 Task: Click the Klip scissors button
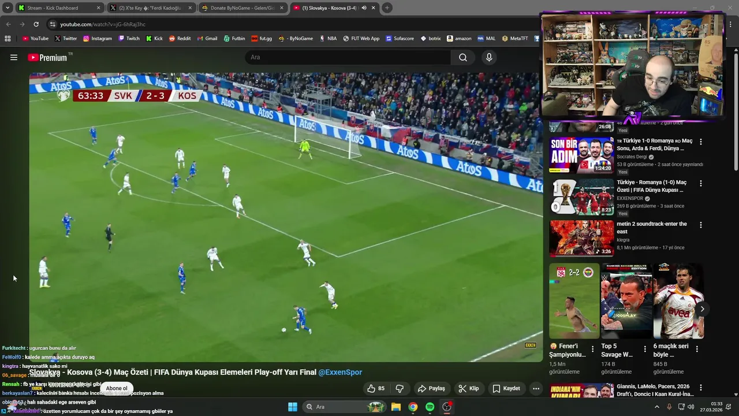(x=468, y=388)
